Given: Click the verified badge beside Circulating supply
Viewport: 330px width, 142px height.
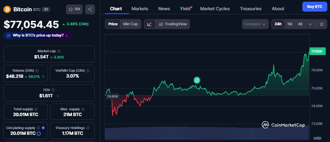Looking at the screenshot, I should tap(43, 128).
